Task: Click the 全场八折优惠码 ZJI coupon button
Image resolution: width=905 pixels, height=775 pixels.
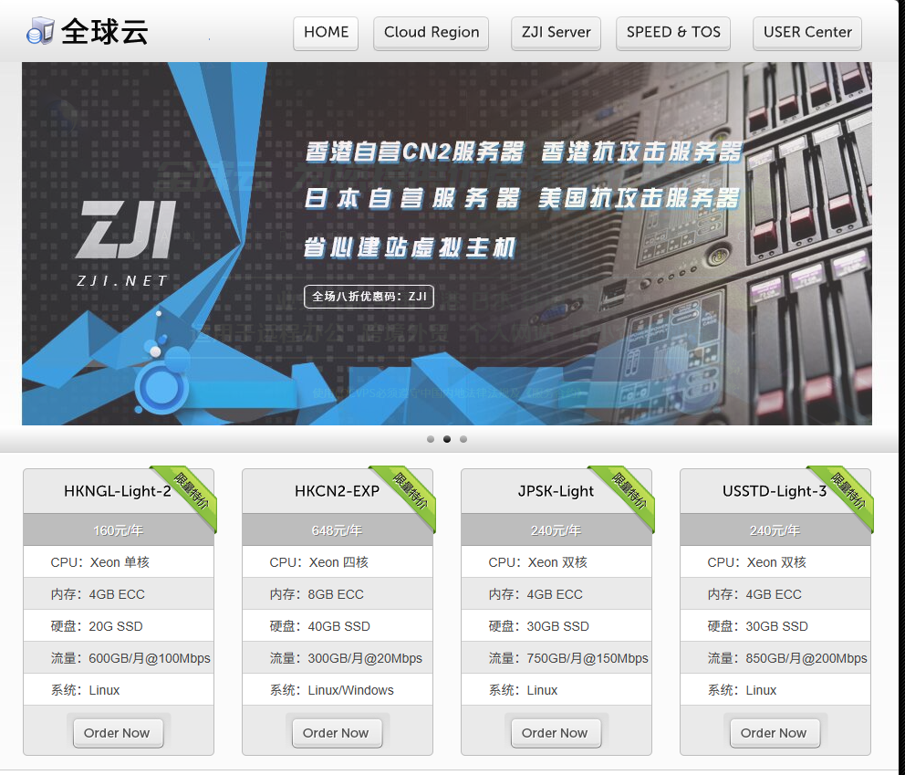Action: (x=369, y=297)
